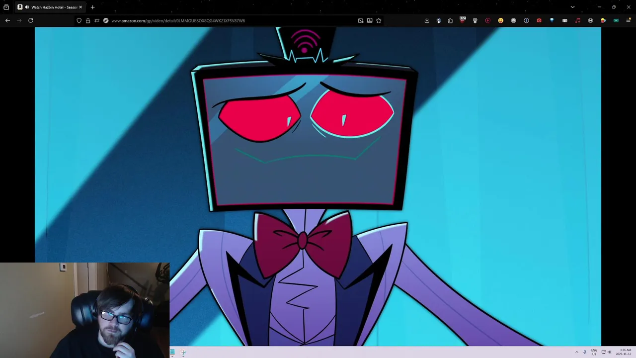Screen dimensions: 636x358
Task: Click the microphone tray icon
Action: pos(585,352)
